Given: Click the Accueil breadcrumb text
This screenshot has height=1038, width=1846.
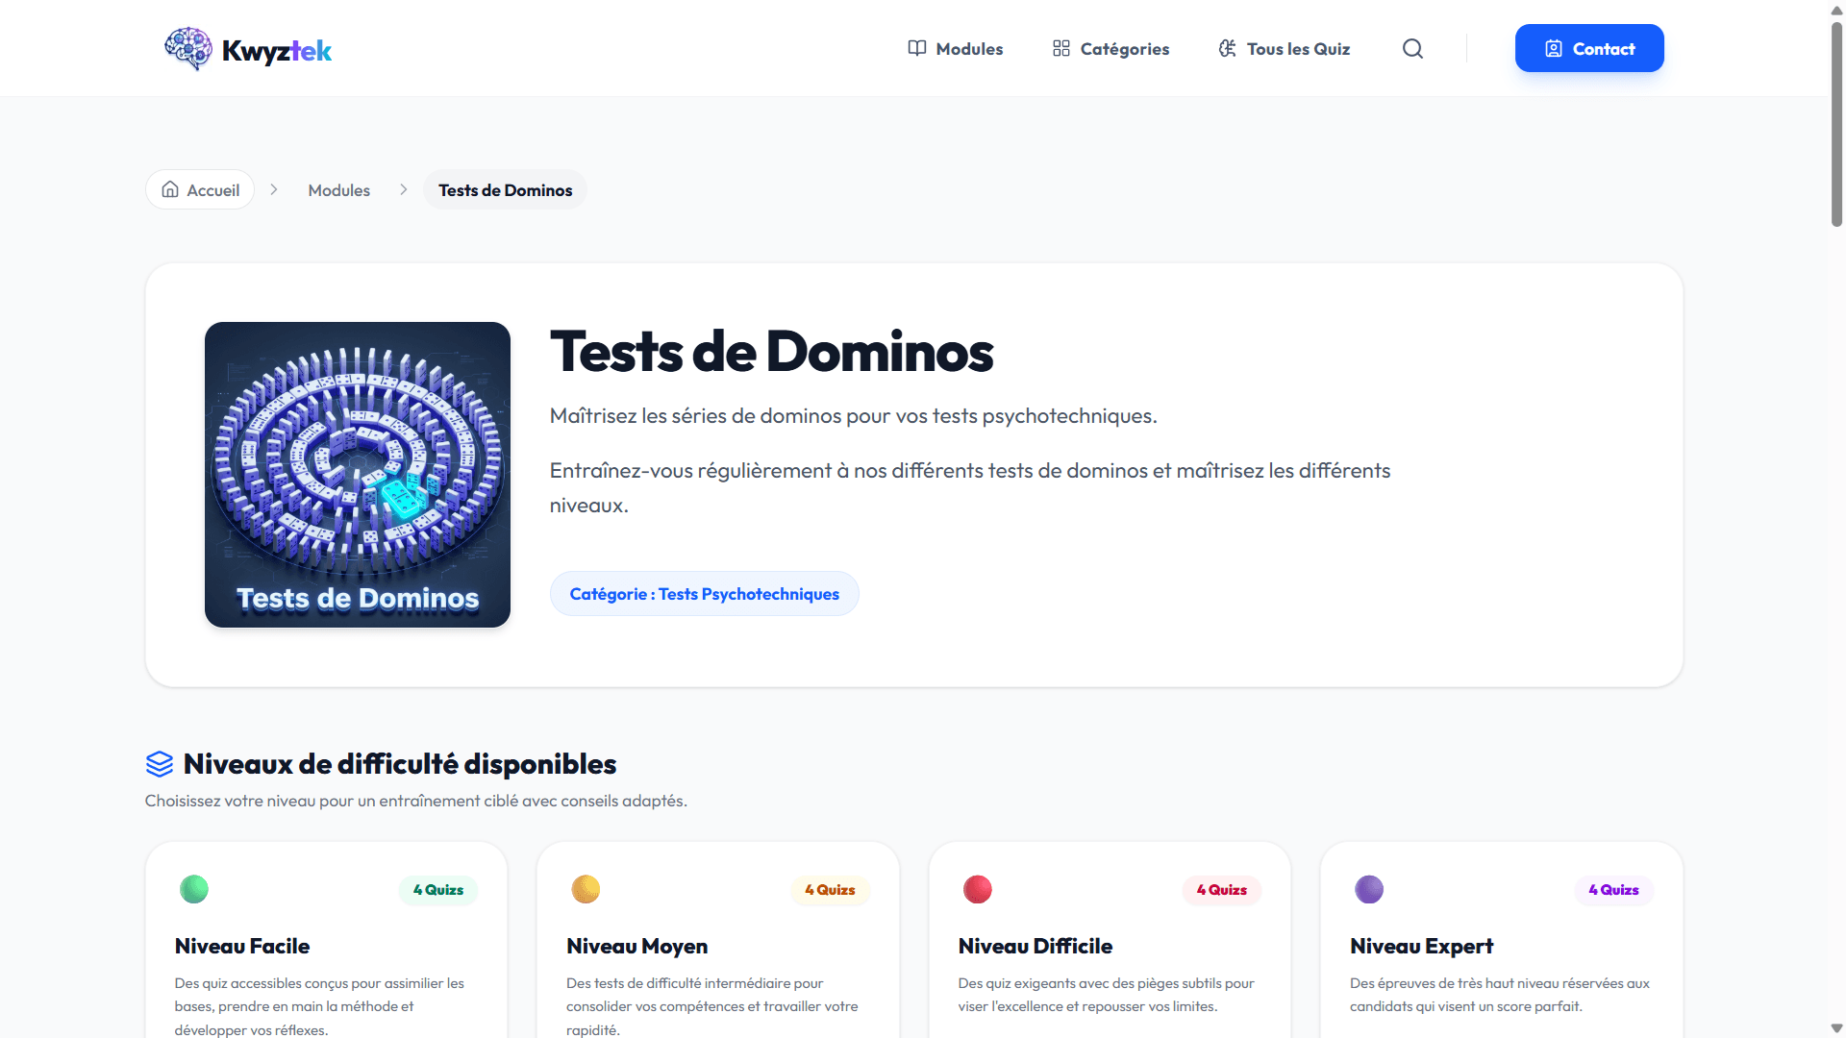Looking at the screenshot, I should pyautogui.click(x=213, y=190).
